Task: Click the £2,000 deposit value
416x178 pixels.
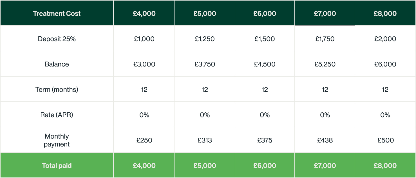Action: coord(385,39)
